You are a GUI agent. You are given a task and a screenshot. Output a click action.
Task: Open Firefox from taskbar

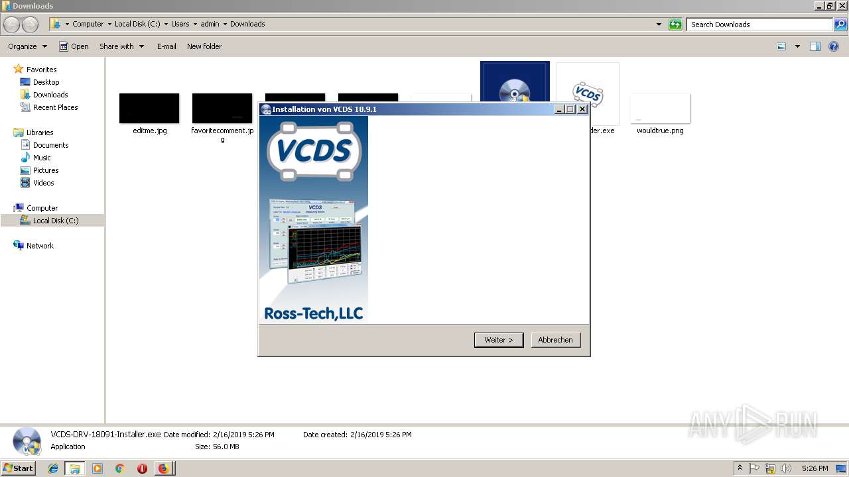point(163,468)
